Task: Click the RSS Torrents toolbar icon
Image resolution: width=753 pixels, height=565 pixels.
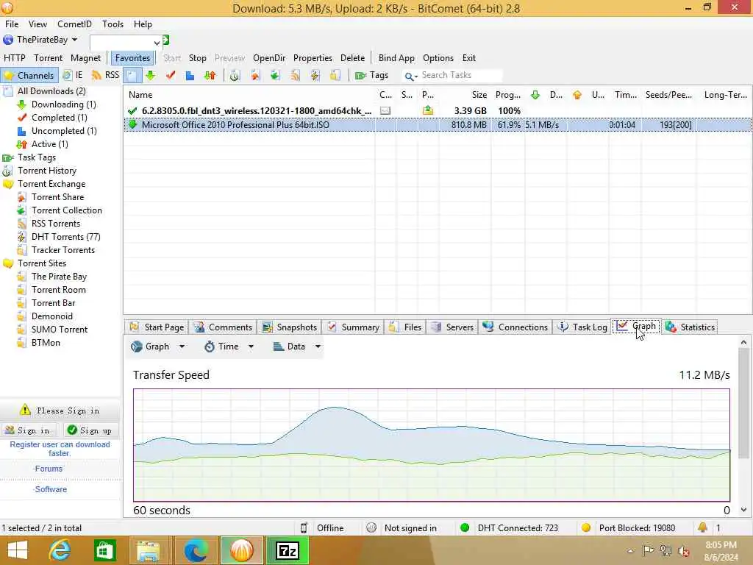Action: 295,76
